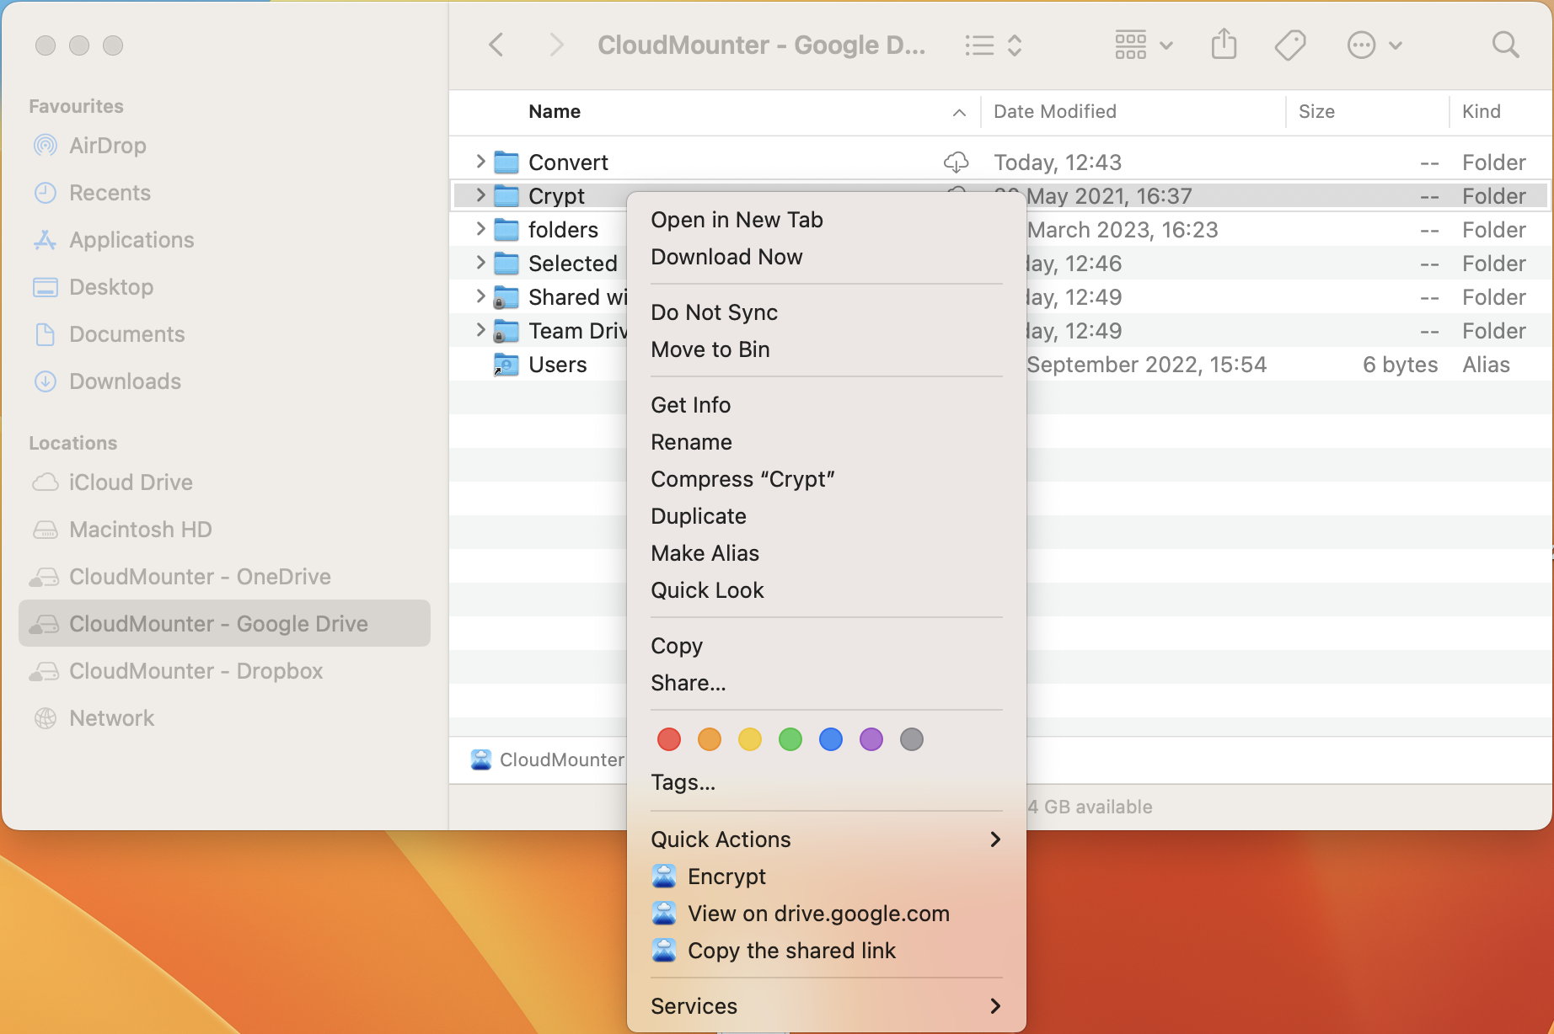Choose Move to Bin

click(x=826, y=349)
